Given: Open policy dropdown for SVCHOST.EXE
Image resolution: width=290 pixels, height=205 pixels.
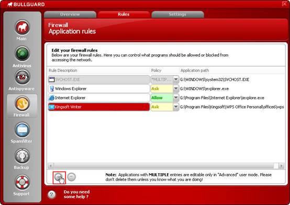Looking at the screenshot, I should pos(176,80).
